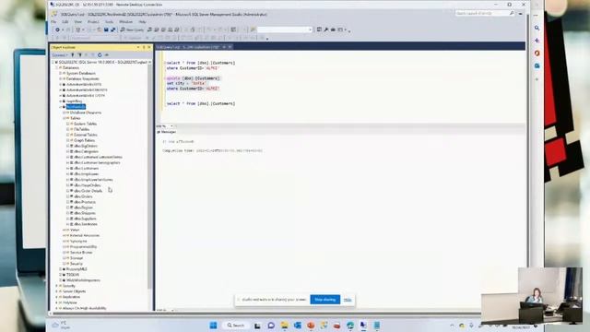Select the FileTables folder
Image resolution: width=590 pixels, height=332 pixels.
pos(81,129)
